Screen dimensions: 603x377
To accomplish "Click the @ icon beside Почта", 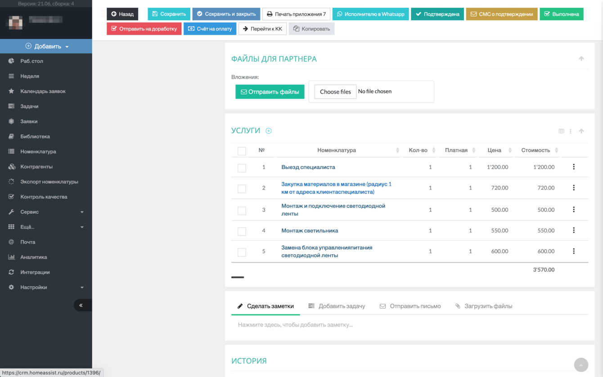I will coord(11,242).
